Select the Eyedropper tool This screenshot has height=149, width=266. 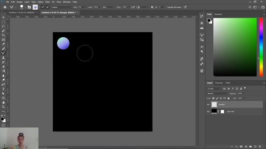pos(3,44)
